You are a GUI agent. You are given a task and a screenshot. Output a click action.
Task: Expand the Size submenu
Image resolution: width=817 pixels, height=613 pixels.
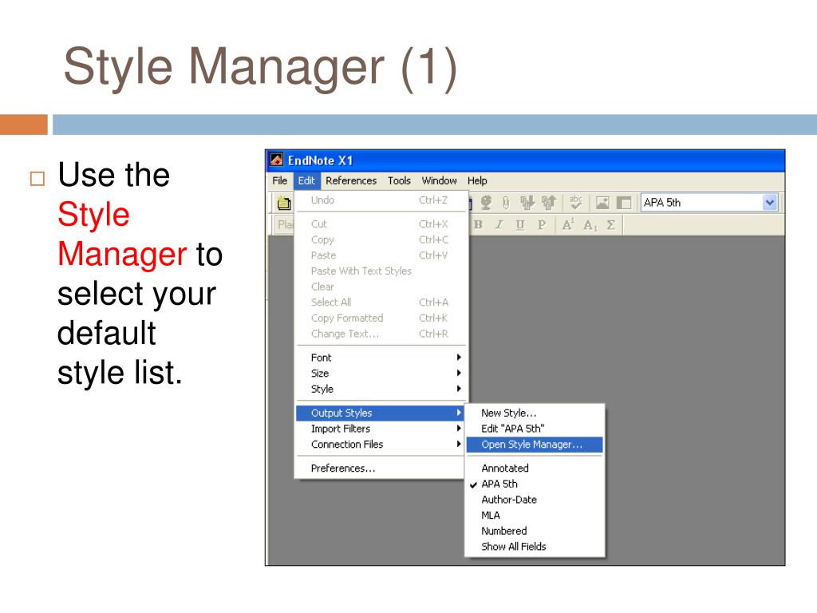coord(381,374)
